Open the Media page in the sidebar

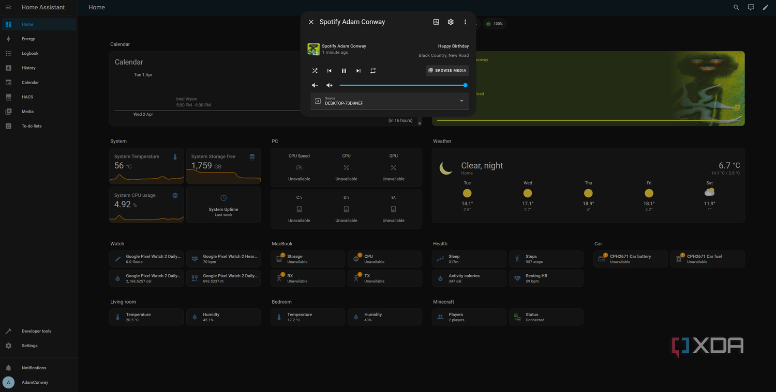pyautogui.click(x=39, y=111)
